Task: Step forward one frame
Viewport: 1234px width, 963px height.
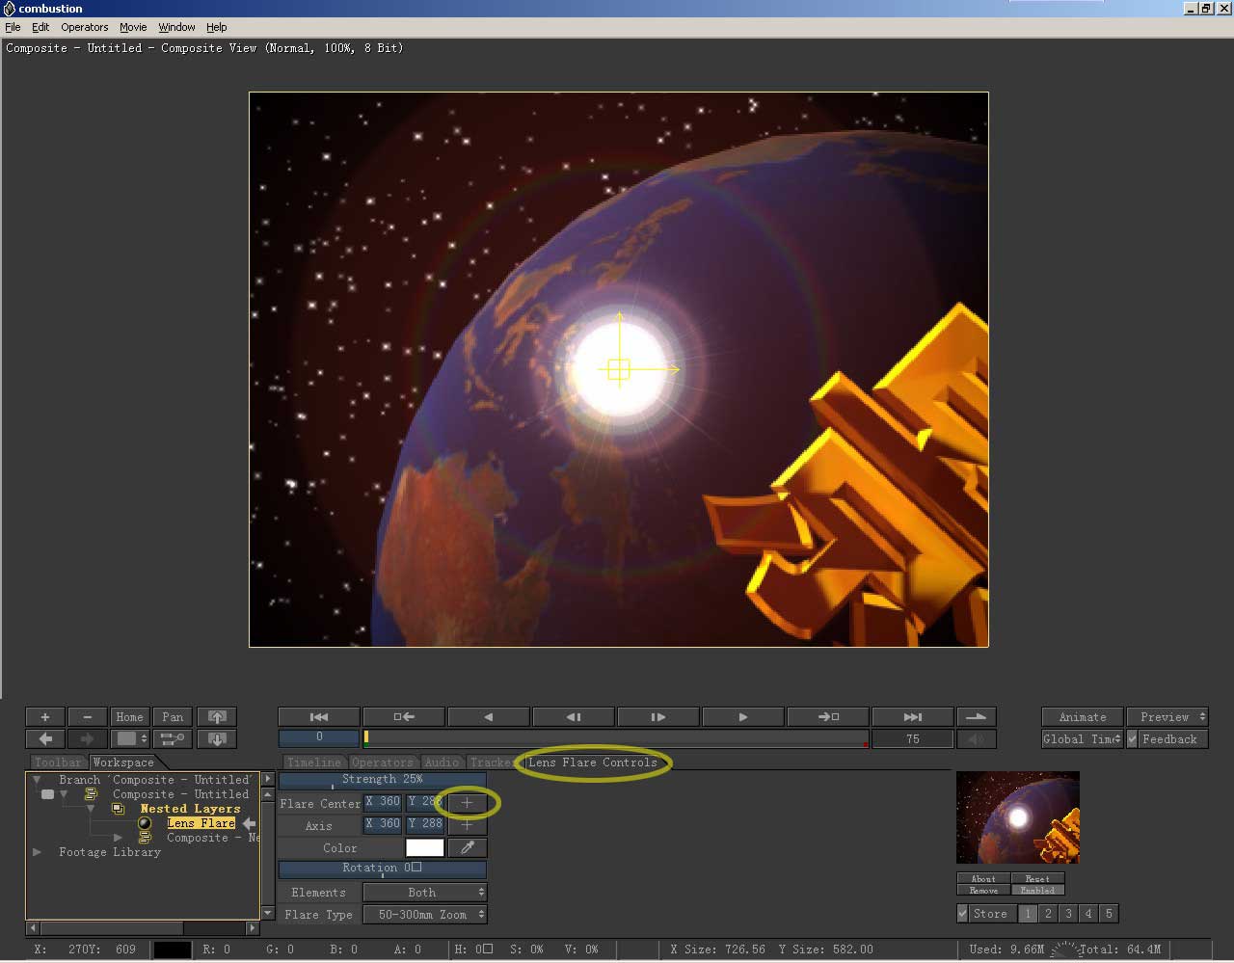Action: coord(658,717)
